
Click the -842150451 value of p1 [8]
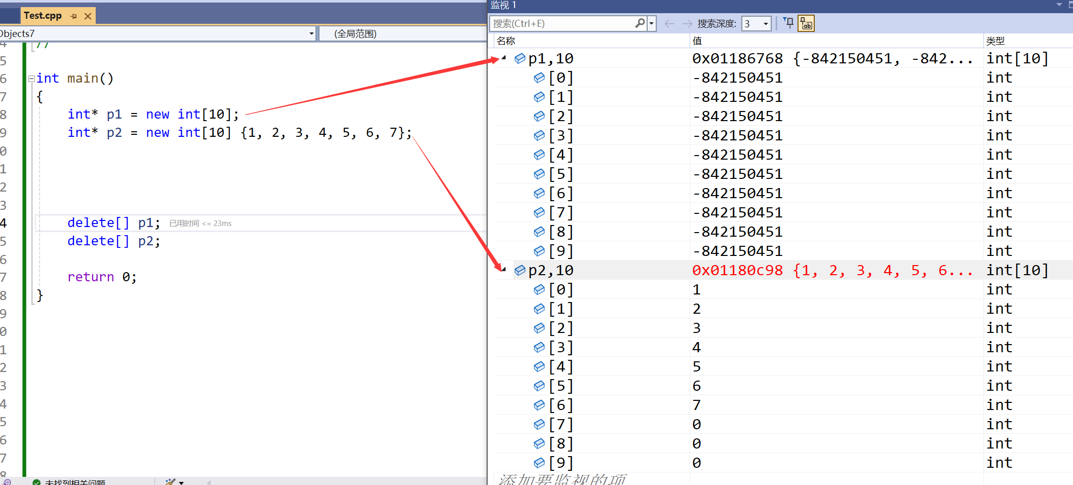(x=738, y=232)
